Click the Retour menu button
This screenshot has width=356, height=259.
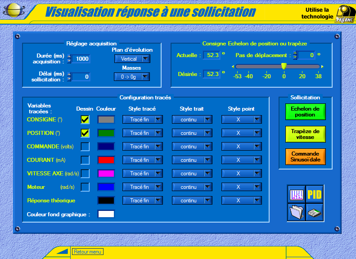tap(88, 252)
